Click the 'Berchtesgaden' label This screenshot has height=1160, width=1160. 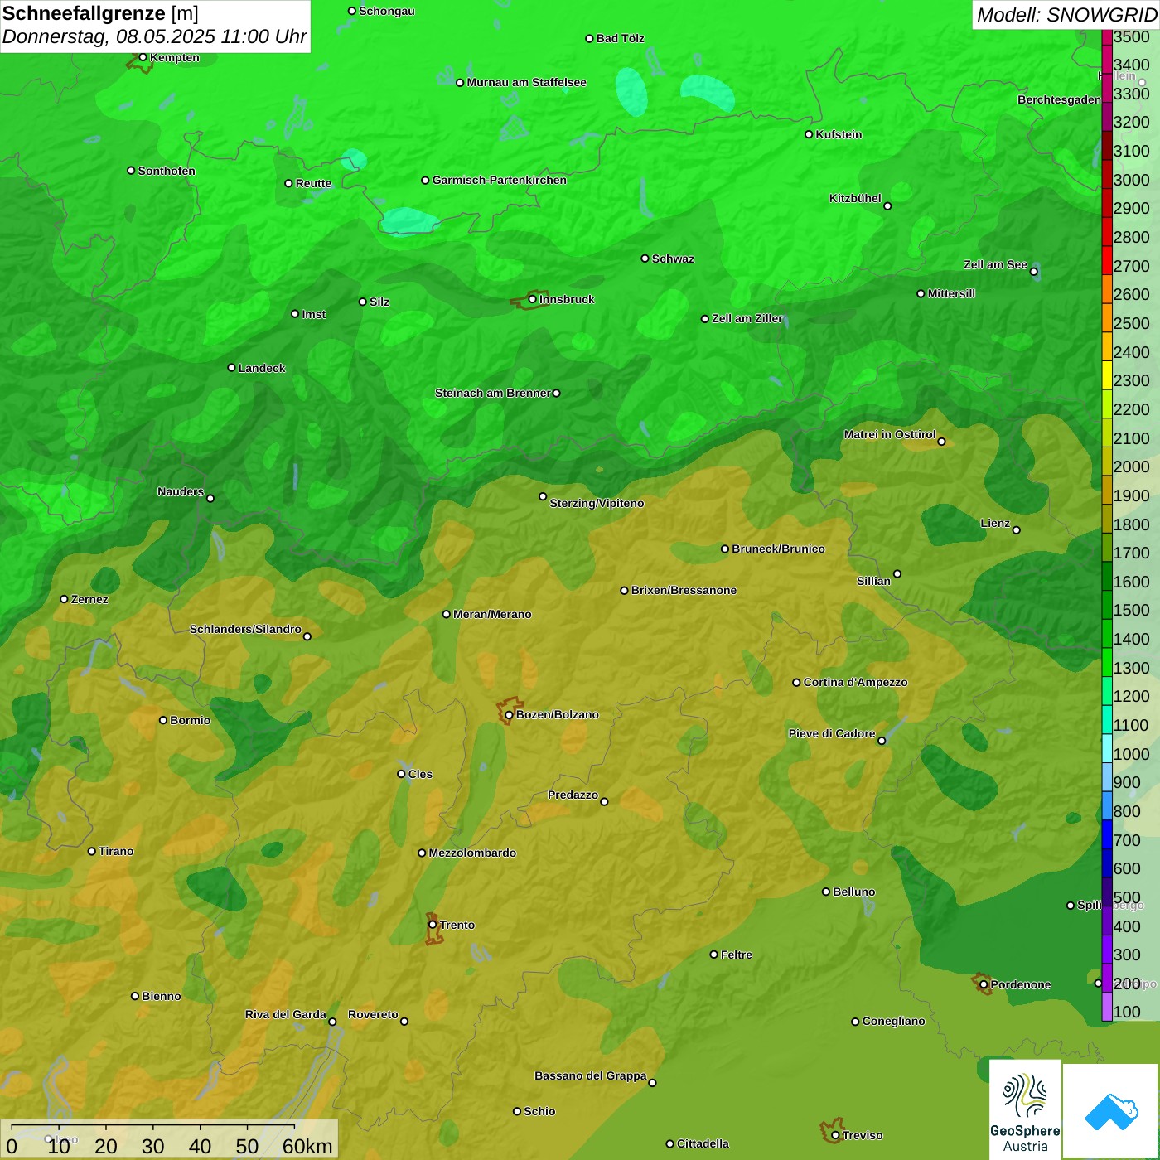[x=1059, y=99]
